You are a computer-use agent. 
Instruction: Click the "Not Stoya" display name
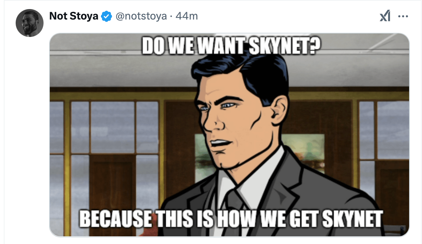pyautogui.click(x=74, y=16)
